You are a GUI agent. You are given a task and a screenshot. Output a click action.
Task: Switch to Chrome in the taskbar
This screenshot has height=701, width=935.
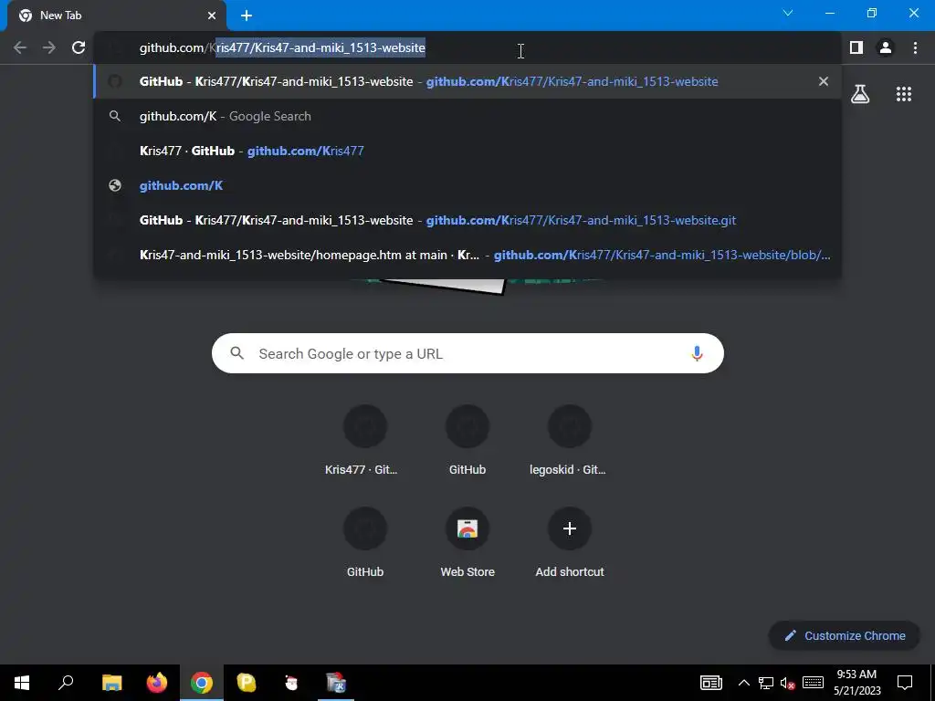202,683
